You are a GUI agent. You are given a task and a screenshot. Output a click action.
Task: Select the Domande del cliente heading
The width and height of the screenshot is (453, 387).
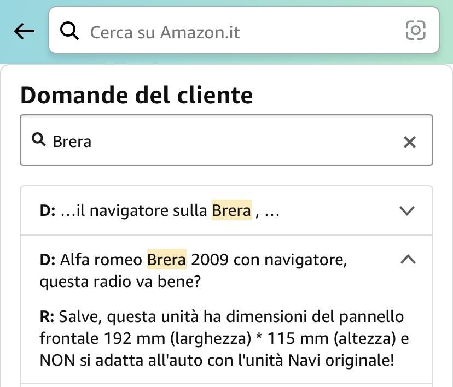tap(137, 95)
